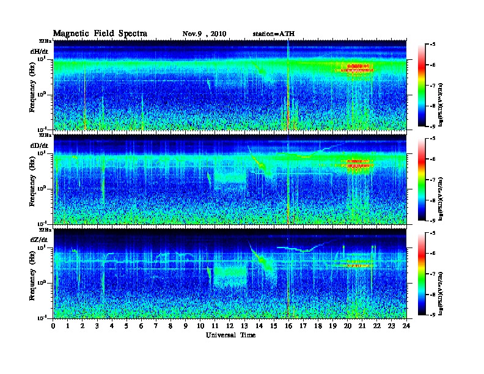
Task: Click the "16" tick on the time axis
Action: [288, 326]
